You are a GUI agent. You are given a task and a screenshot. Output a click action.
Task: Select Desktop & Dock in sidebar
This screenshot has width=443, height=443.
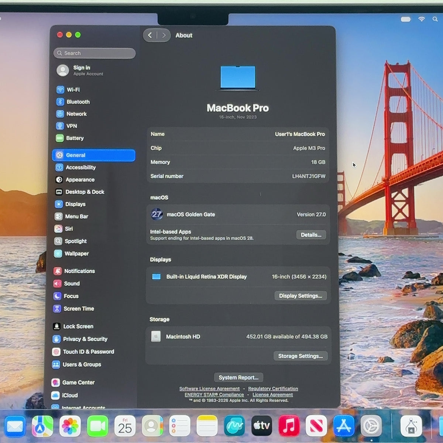tap(94, 192)
